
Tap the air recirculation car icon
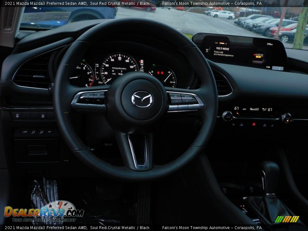244,109
